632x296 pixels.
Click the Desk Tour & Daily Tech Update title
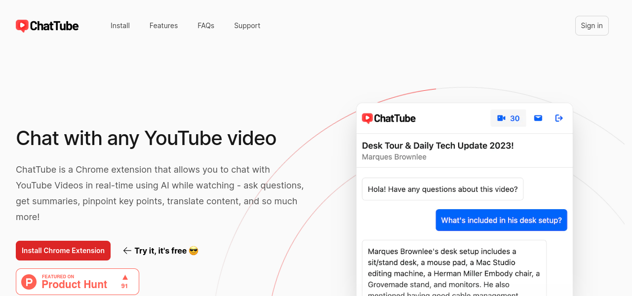click(x=437, y=146)
